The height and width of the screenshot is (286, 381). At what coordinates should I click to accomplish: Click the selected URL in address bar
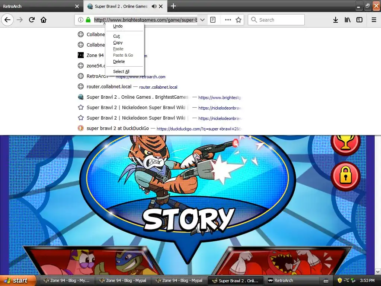(x=145, y=20)
